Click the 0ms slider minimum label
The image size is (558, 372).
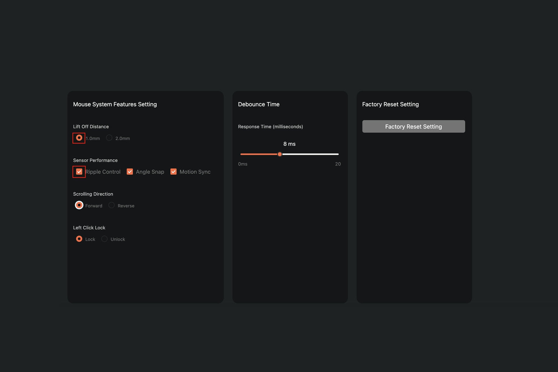click(242, 164)
